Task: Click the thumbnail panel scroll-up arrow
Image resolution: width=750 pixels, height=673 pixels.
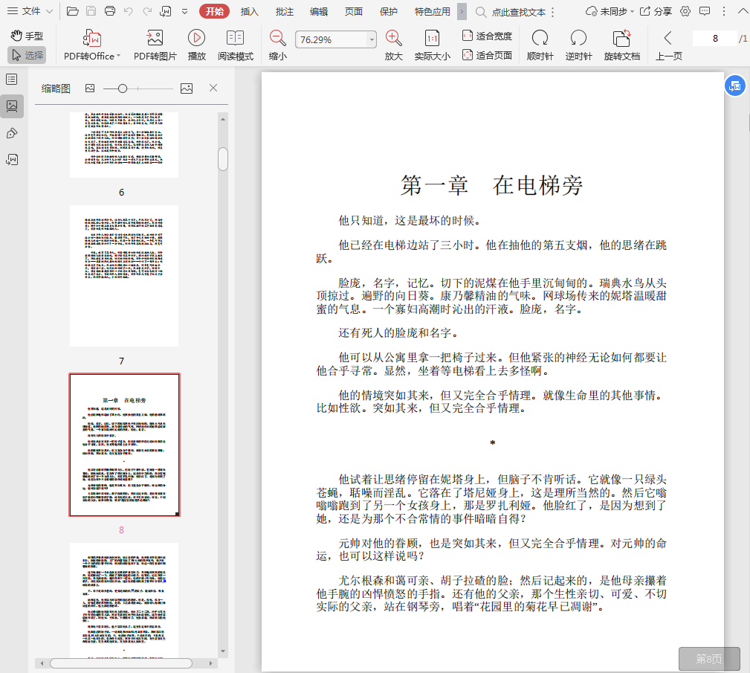Action: (223, 119)
